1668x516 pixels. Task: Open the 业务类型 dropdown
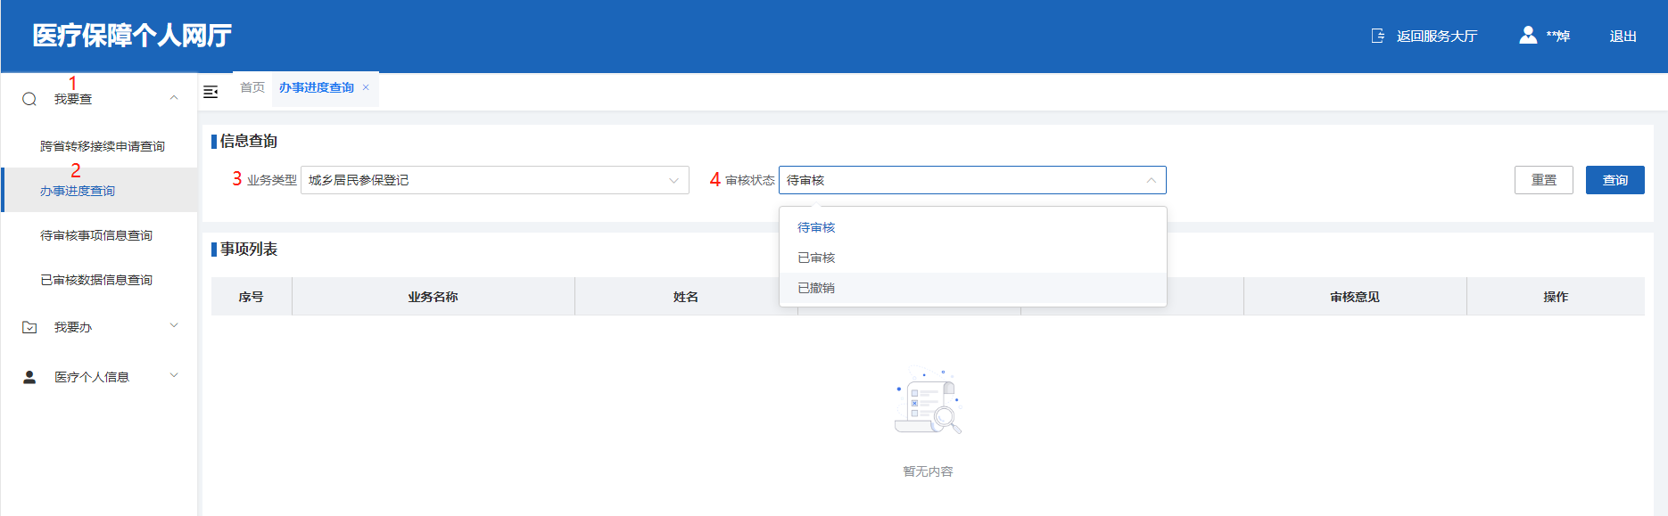[495, 180]
